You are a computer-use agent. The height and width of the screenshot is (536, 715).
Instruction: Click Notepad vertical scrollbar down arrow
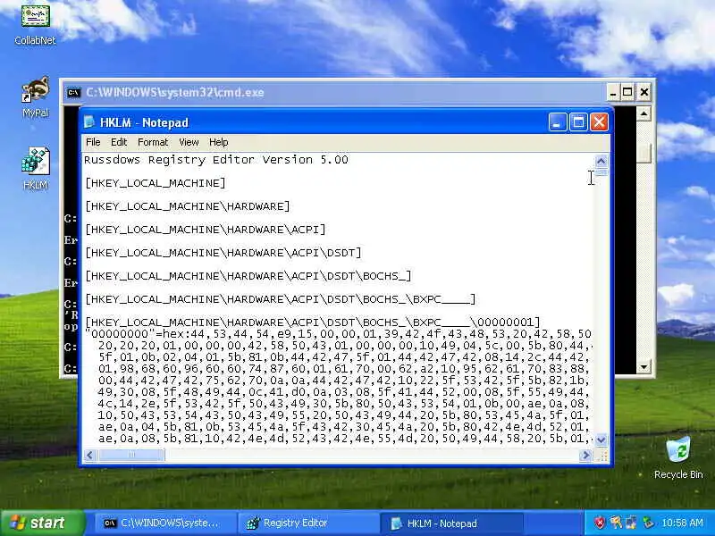pos(601,440)
